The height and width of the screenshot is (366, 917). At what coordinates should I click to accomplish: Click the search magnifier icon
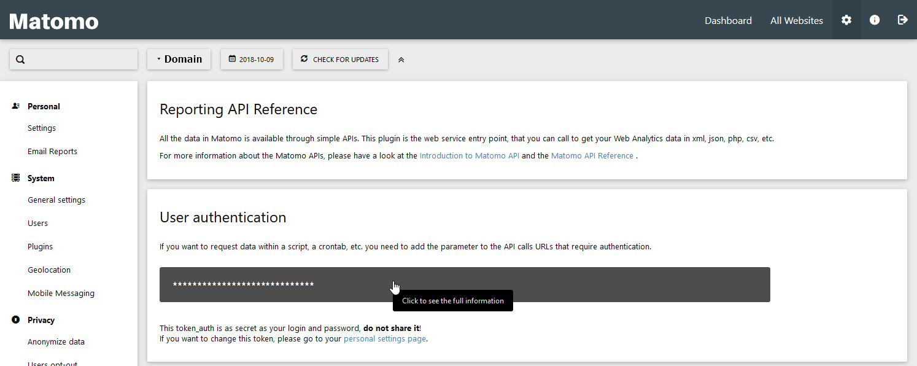pos(20,60)
